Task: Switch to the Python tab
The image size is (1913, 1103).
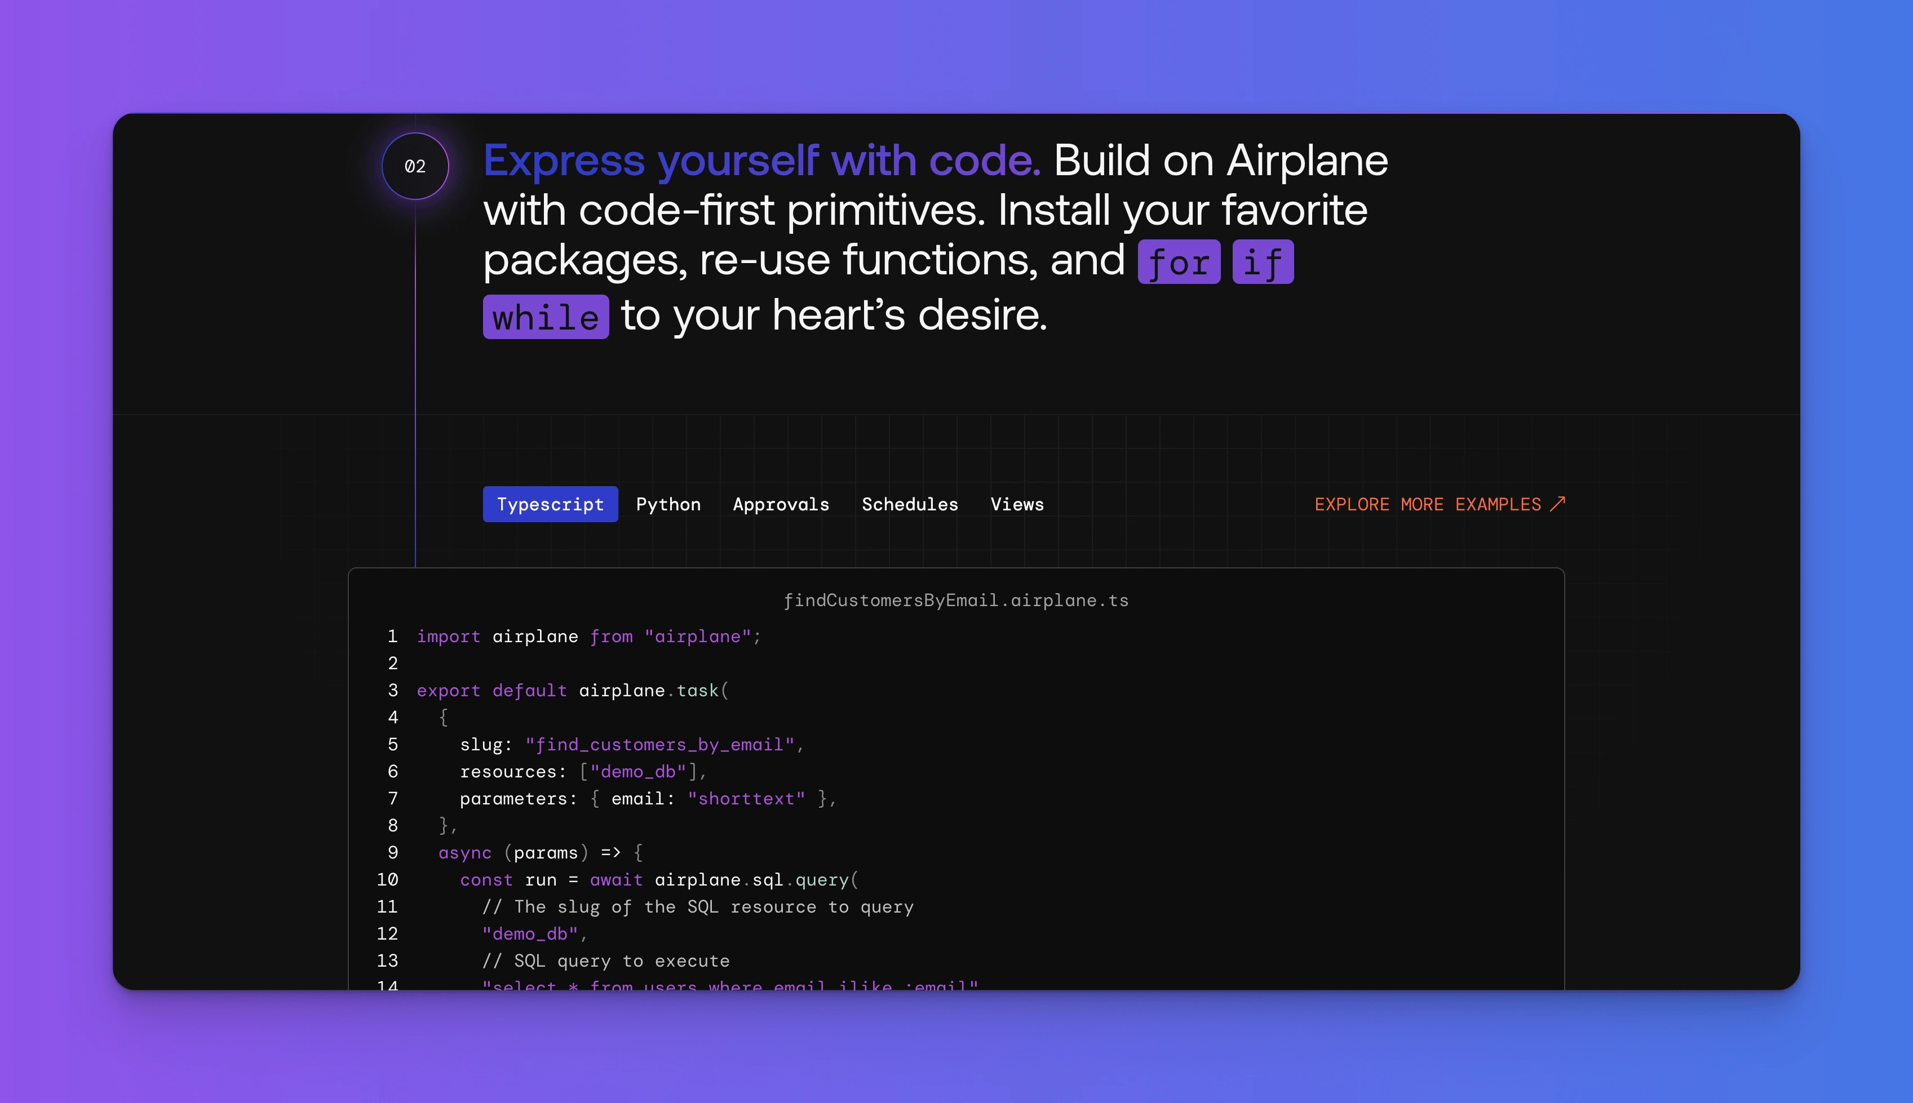Action: click(x=667, y=504)
